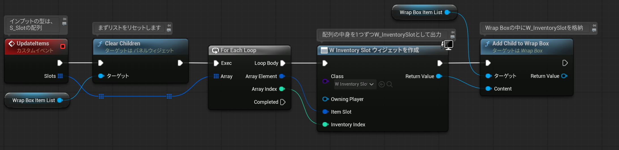Viewport: 619px width, 150px height.
Task: Click the use-selected-asset arrow beside Class
Action: 382,84
